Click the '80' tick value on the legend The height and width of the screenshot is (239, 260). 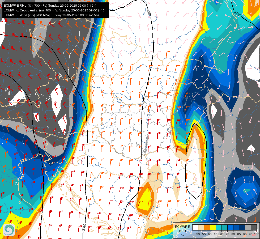(233, 234)
